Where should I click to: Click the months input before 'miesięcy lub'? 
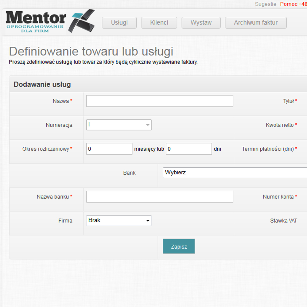click(x=109, y=149)
